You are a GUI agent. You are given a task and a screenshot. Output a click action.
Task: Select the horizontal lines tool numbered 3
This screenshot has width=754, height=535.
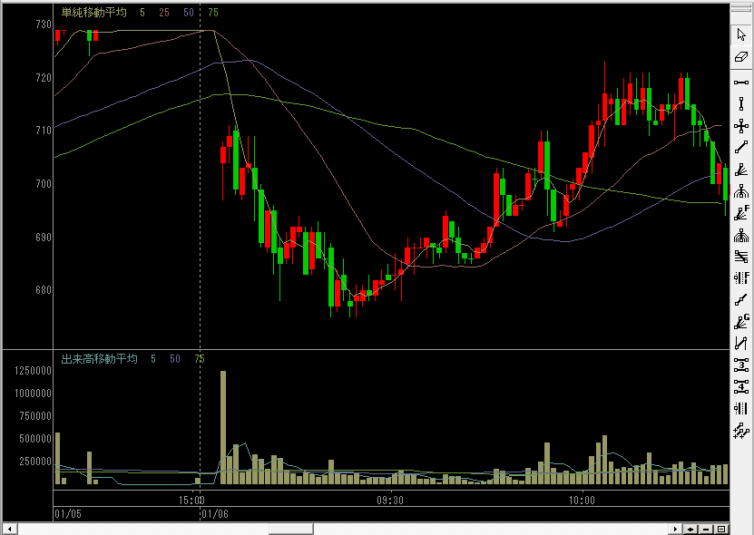741,365
